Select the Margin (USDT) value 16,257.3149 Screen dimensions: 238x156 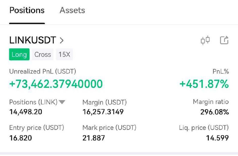103,112
